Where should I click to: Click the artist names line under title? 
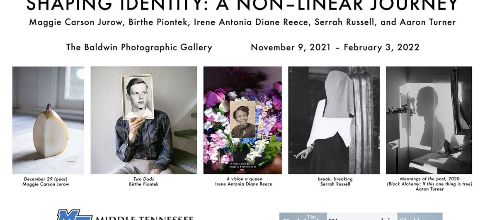tap(242, 22)
